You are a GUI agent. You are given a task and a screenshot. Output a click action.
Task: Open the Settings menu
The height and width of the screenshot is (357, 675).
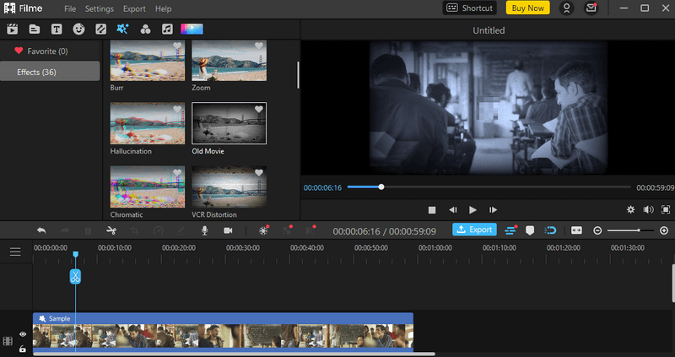click(x=100, y=8)
